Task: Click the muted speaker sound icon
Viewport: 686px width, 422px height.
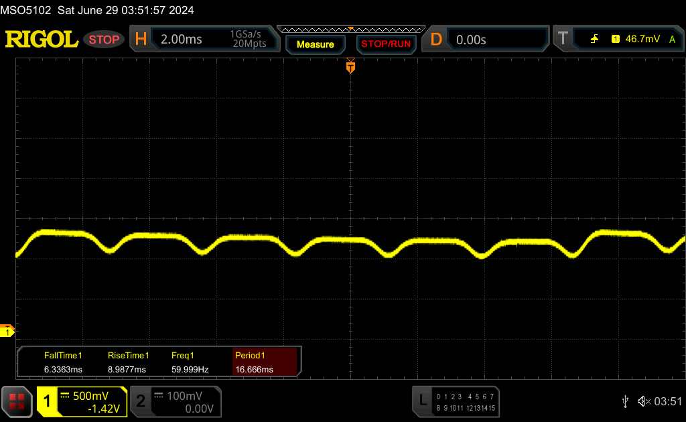Action: (644, 401)
